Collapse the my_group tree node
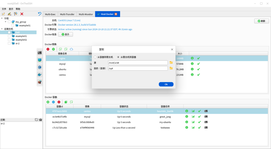Viewport: 271px width, 149px height. pos(6,22)
